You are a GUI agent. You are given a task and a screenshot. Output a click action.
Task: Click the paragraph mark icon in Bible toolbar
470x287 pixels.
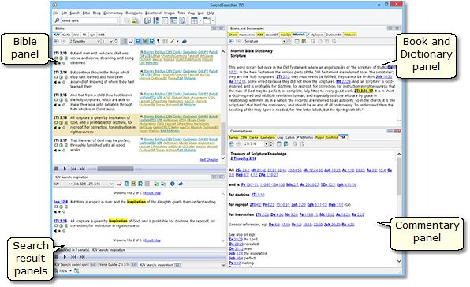point(159,41)
